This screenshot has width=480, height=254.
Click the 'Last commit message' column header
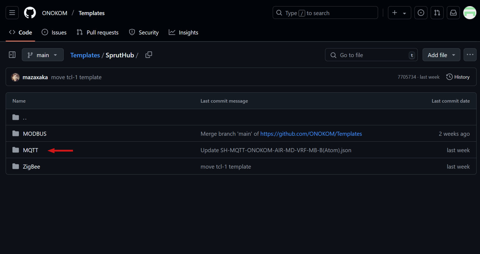(224, 101)
